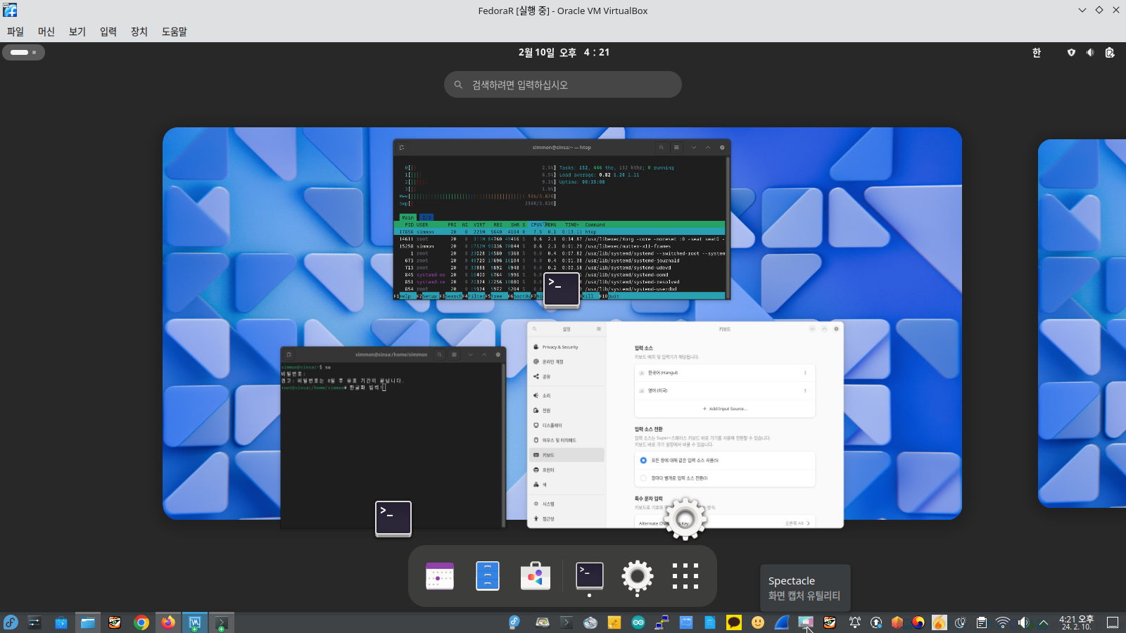Open hamburger menu in Settings sidebar header
Viewport: 1126px width, 633px height.
[x=599, y=329]
